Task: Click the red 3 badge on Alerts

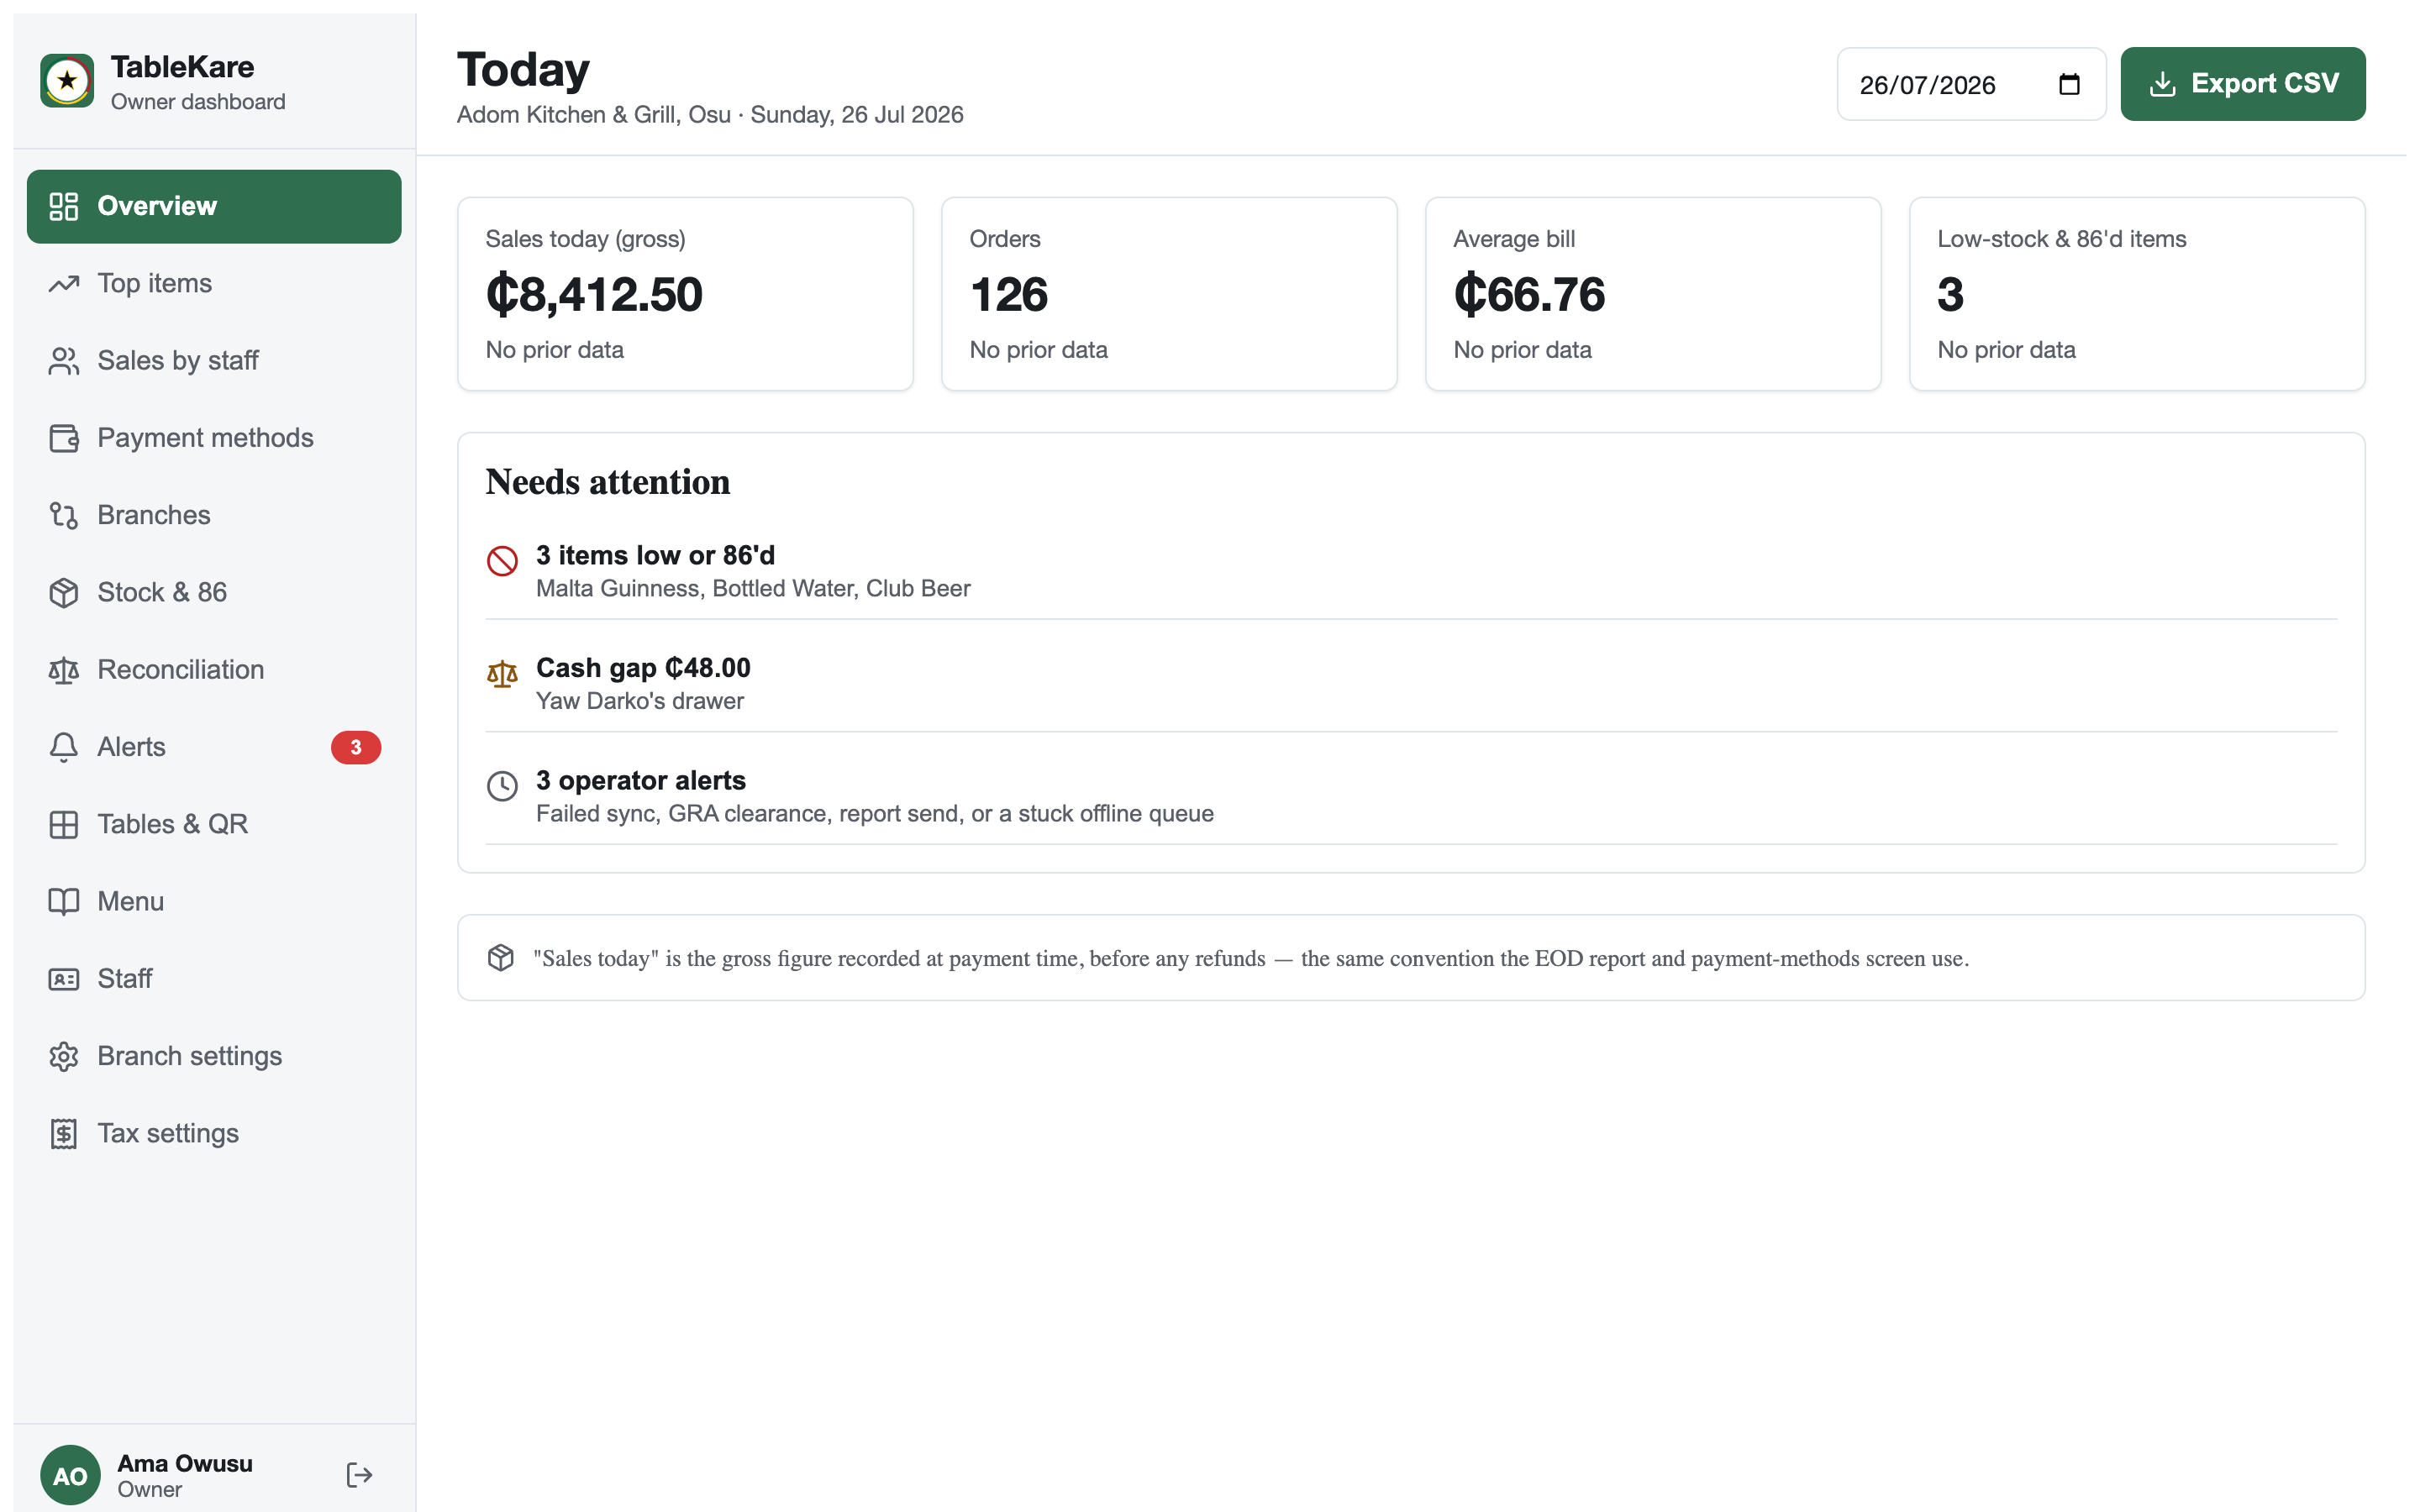Action: coord(356,747)
